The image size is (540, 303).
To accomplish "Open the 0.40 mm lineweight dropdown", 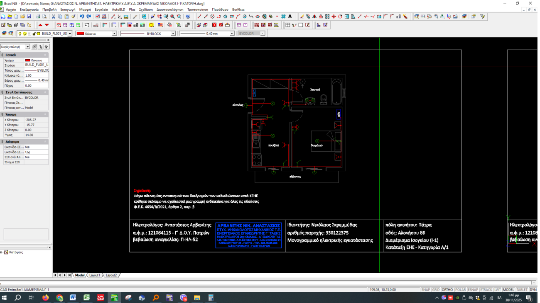I will pos(232,34).
